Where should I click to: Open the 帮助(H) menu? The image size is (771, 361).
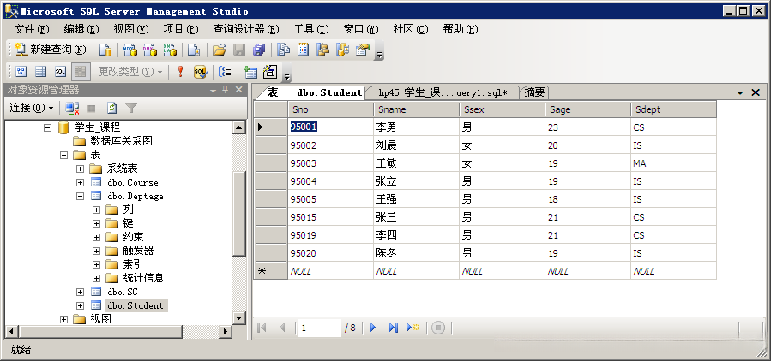click(x=461, y=29)
